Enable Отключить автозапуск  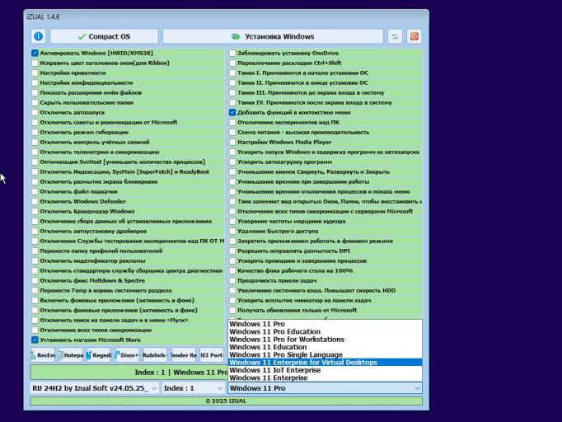pyautogui.click(x=35, y=113)
